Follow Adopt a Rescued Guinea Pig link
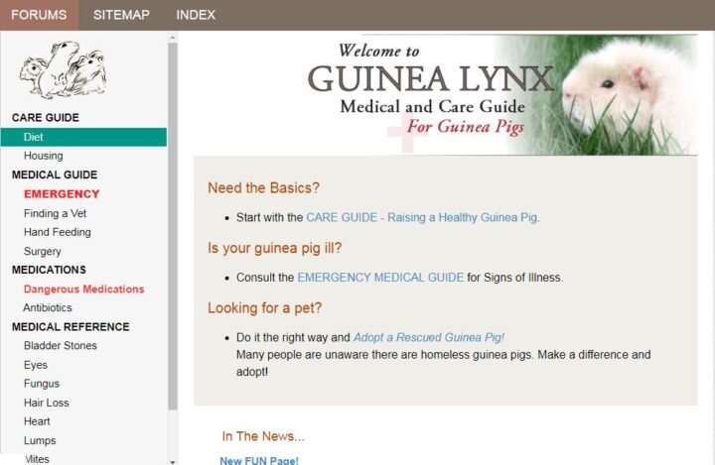The height and width of the screenshot is (465, 715). (429, 337)
